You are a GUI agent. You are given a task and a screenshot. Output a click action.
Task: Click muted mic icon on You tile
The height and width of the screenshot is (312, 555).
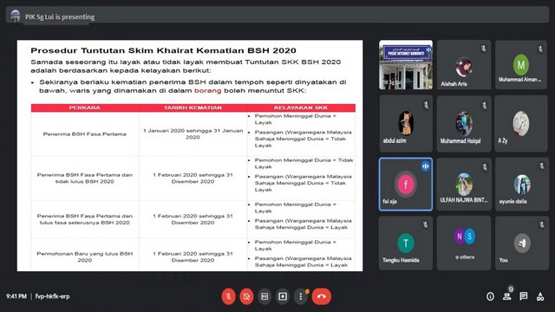click(541, 224)
